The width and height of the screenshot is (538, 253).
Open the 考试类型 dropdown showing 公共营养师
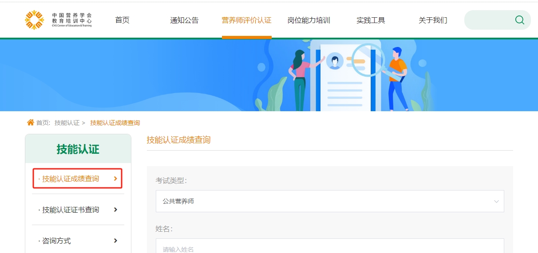[x=330, y=201]
